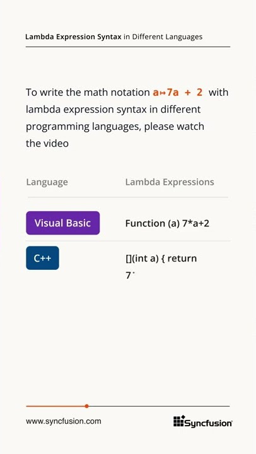The image size is (256, 454).
Task: Click the [](int a) { return code text
Action: click(x=161, y=259)
